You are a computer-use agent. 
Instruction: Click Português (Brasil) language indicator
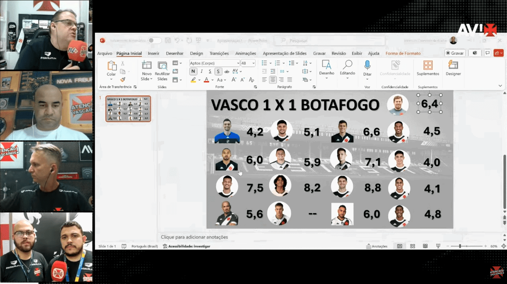click(145, 246)
